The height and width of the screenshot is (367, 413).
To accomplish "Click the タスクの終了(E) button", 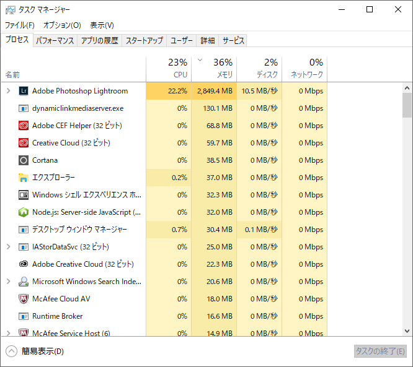I will [x=380, y=352].
